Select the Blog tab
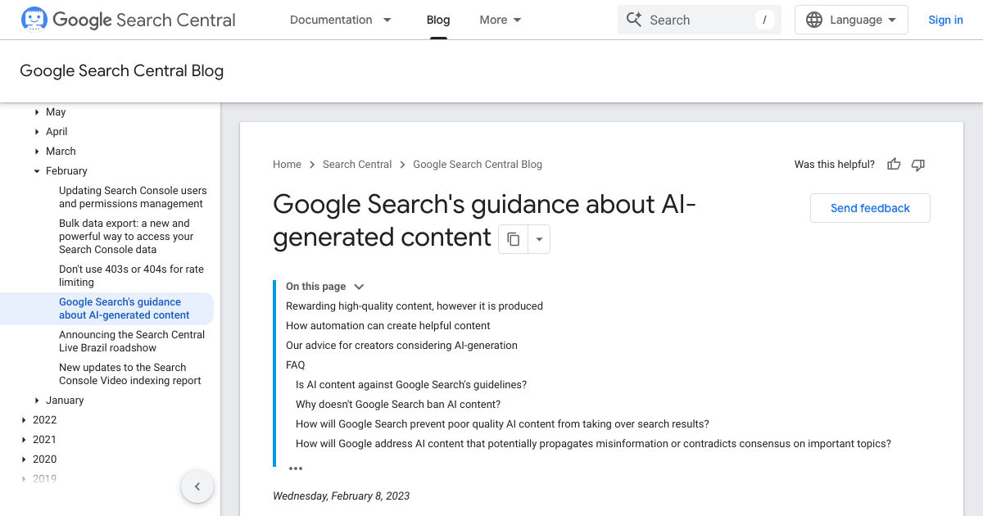The width and height of the screenshot is (983, 516). [438, 20]
